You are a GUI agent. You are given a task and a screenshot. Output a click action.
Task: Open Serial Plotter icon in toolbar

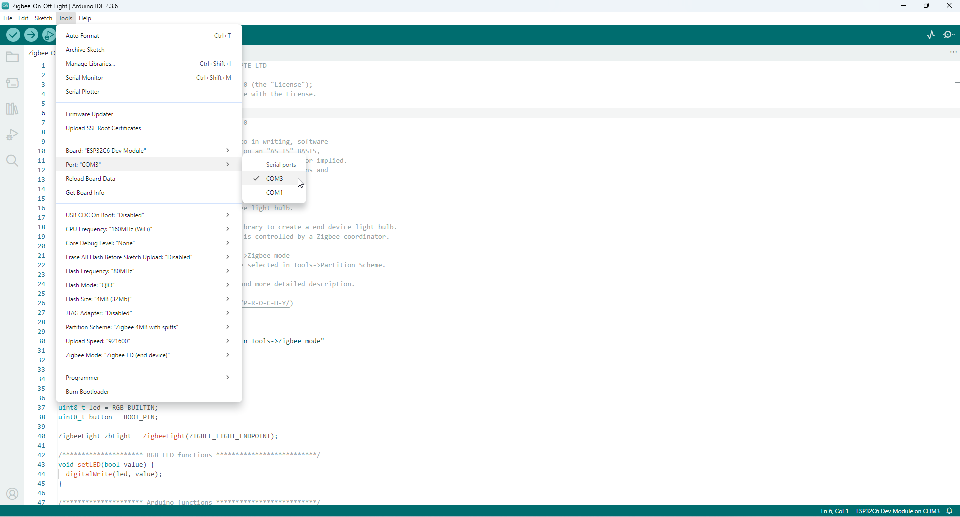tap(931, 35)
